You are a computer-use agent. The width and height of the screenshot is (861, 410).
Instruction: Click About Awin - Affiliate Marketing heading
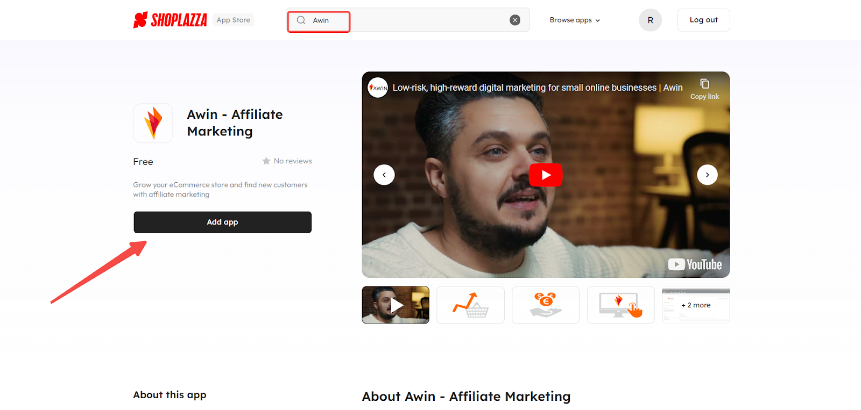pos(466,397)
